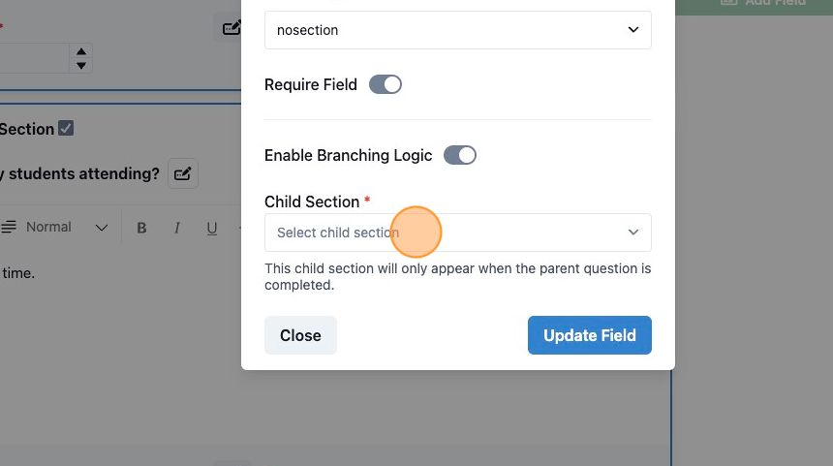Click the edit icon above the number stepper

click(231, 27)
